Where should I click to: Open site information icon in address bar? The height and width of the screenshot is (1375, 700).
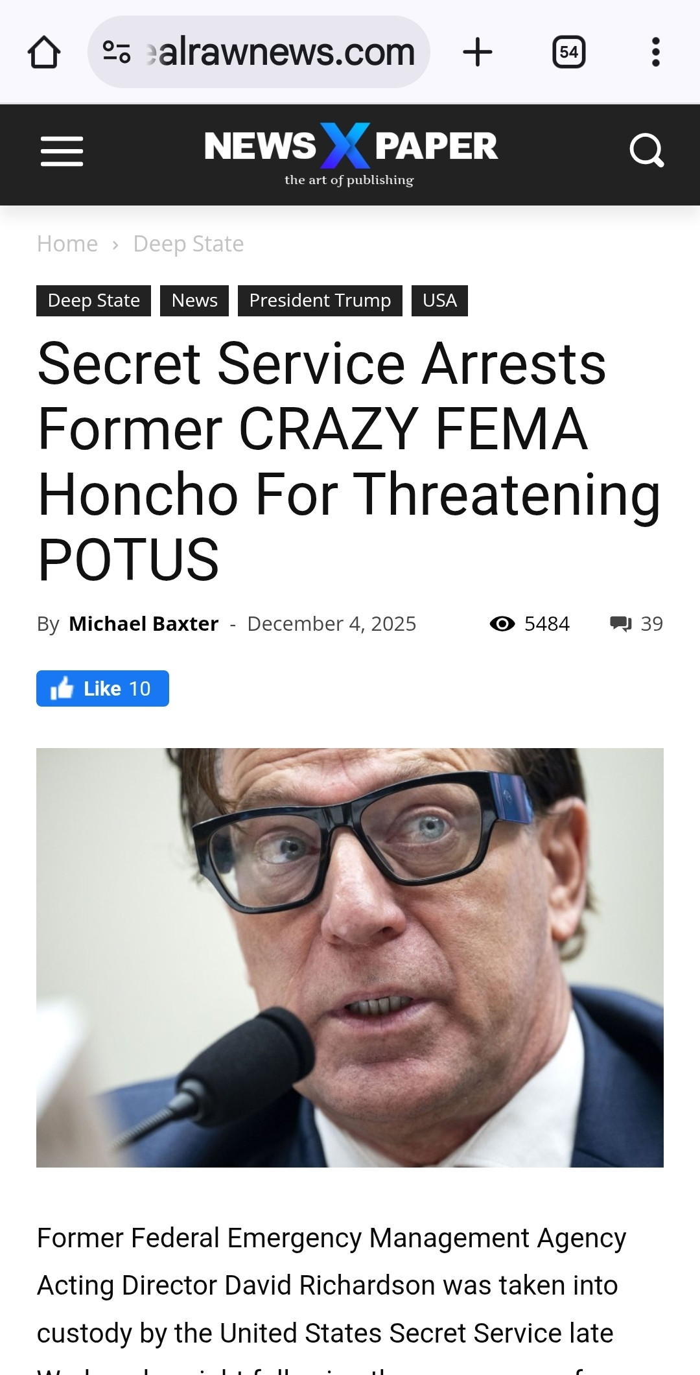[x=117, y=52]
